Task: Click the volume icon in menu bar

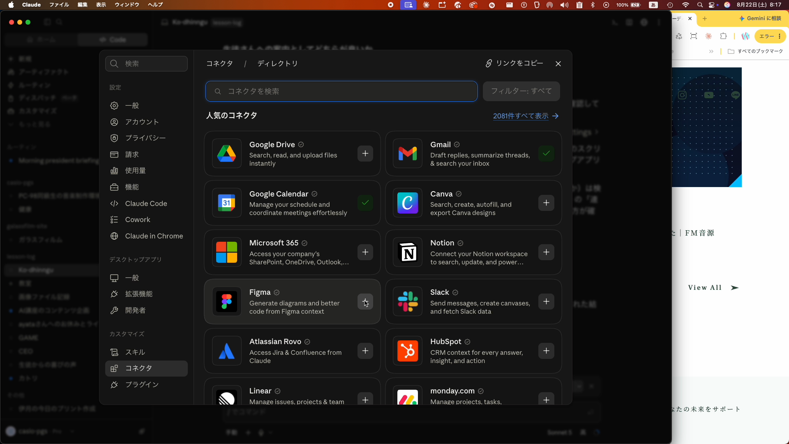Action: click(x=564, y=5)
